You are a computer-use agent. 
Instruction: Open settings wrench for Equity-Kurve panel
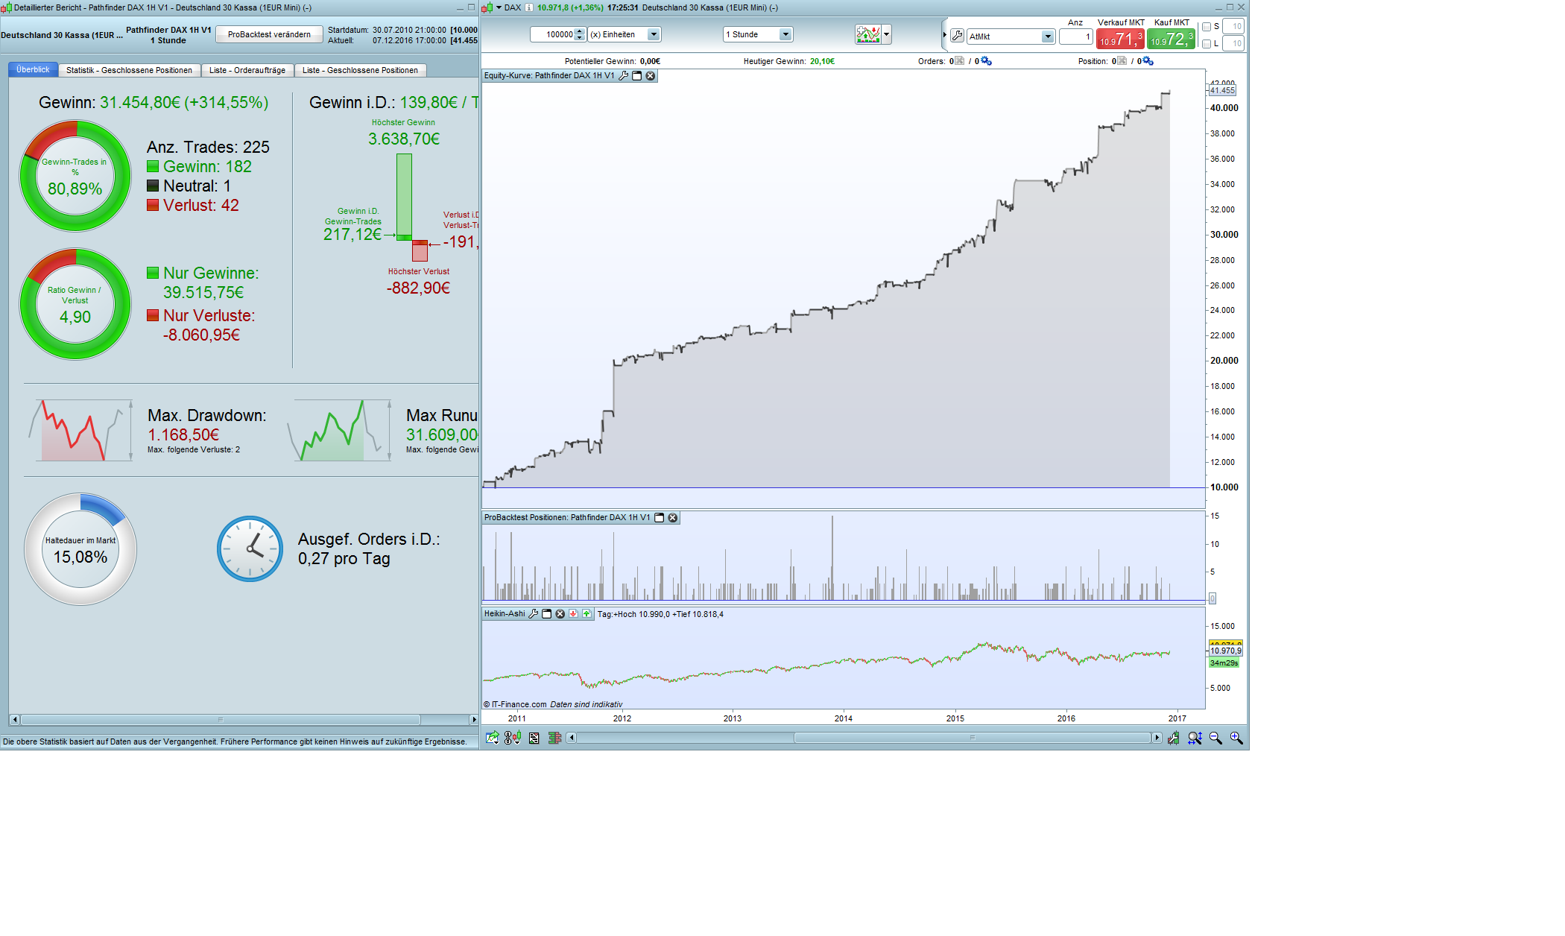(624, 76)
